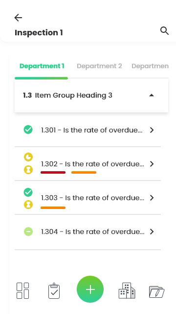
Task: Expand item 1.301 with its chevron
Action: tap(152, 130)
